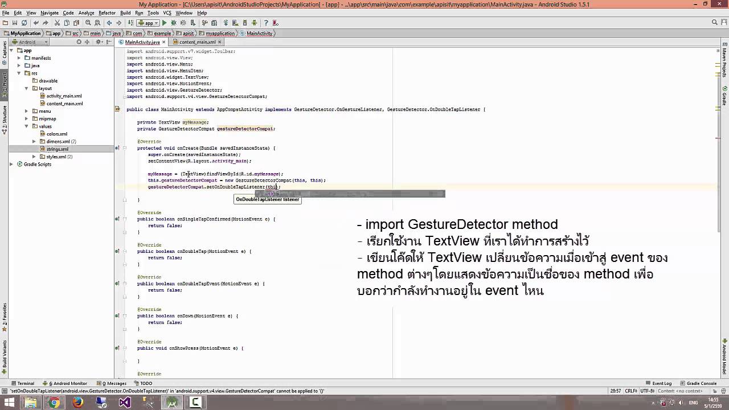Open the Terminal tool window
Screen dimensions: 729x410
pos(23,383)
